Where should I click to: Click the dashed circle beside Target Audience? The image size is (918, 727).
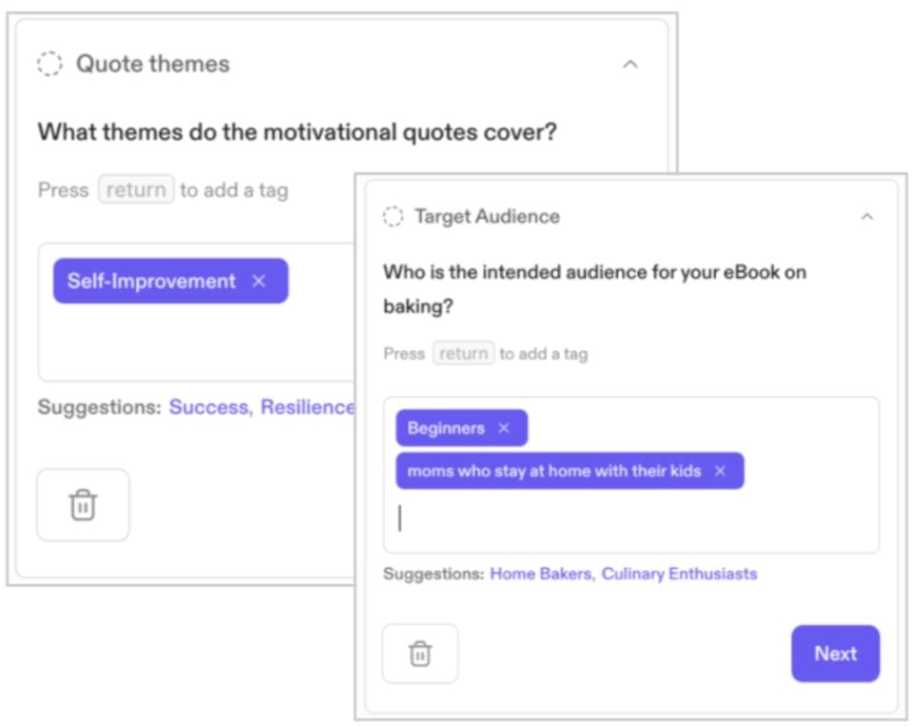click(393, 217)
